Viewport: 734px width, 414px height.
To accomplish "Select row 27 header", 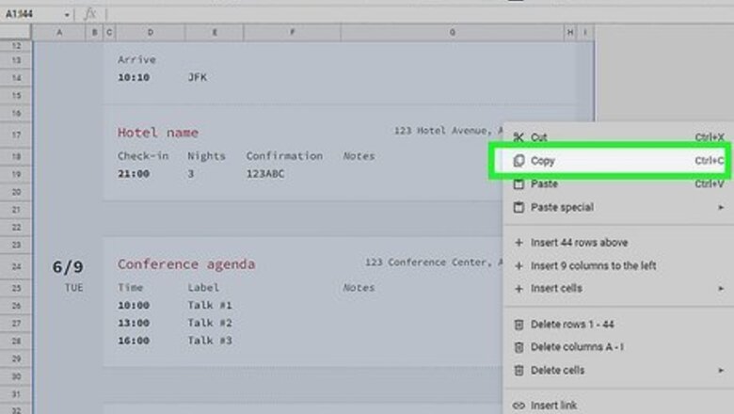I will pyautogui.click(x=16, y=324).
